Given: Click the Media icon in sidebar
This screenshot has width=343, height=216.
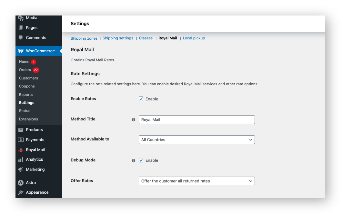Looking at the screenshot, I should (21, 18).
